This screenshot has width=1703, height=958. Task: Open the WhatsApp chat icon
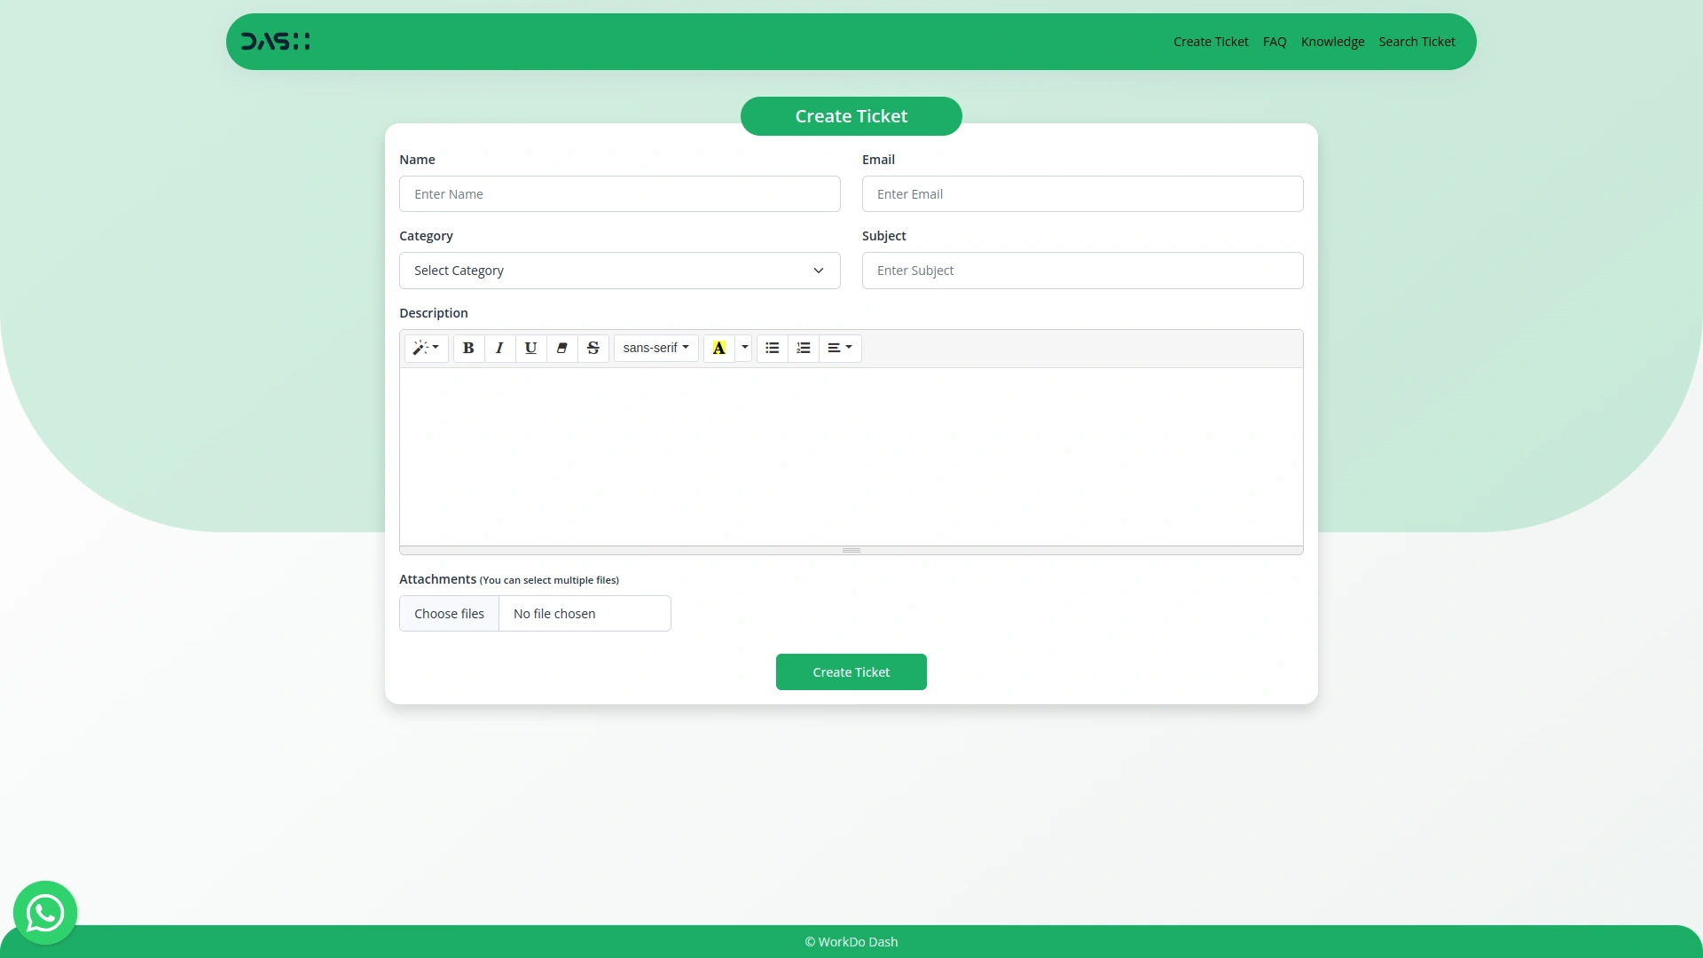45,913
